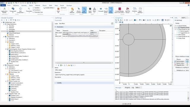Switch to the Geometry ribbon tab
This screenshot has height=107, width=190.
coord(24,5)
